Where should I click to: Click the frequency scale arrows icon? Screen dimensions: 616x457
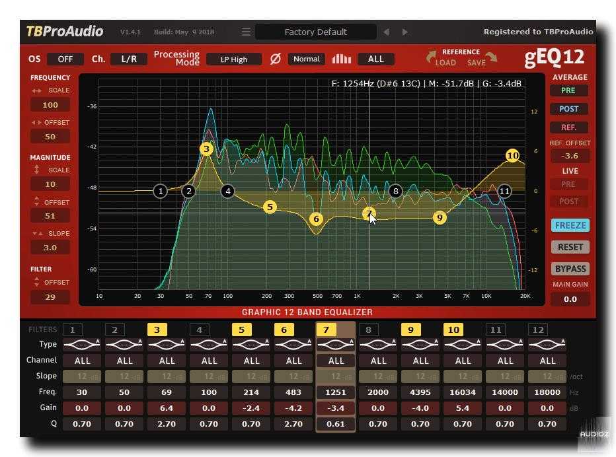36,90
